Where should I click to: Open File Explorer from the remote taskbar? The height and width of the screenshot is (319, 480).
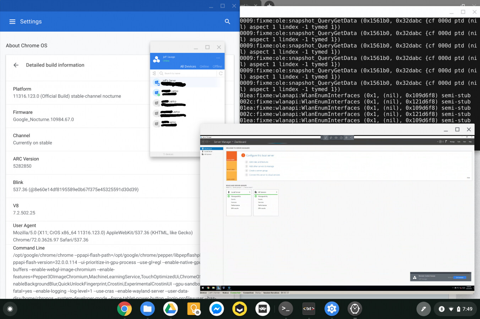(x=213, y=288)
